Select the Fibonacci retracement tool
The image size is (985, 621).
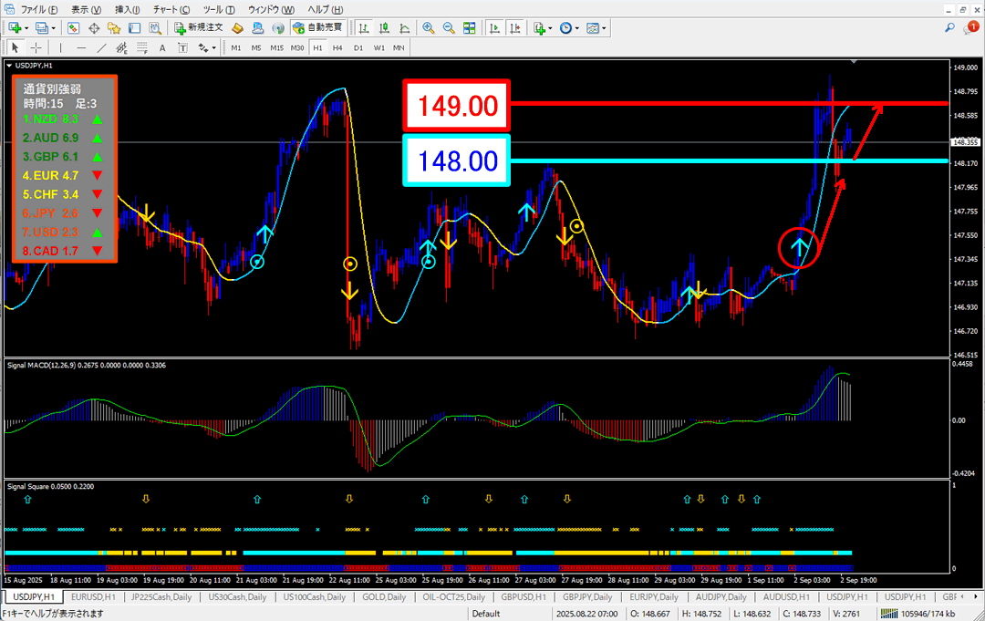coord(142,47)
